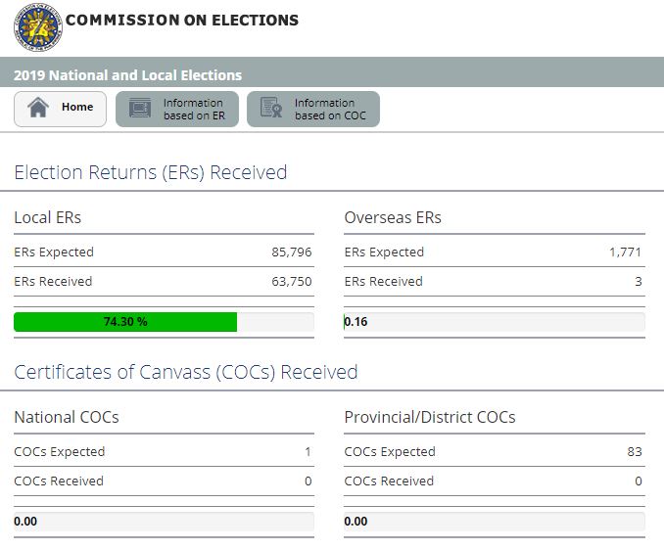Click the Overseas ERs progress bar
The image size is (664, 550).
tap(495, 322)
